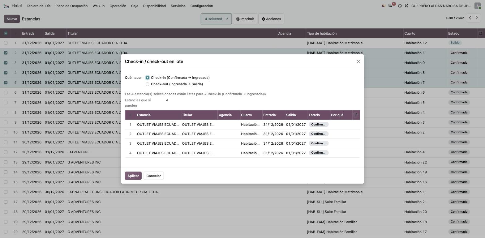The width and height of the screenshot is (485, 238).
Task: Open the AI assistant icon in the top bar
Action: click(x=384, y=6)
